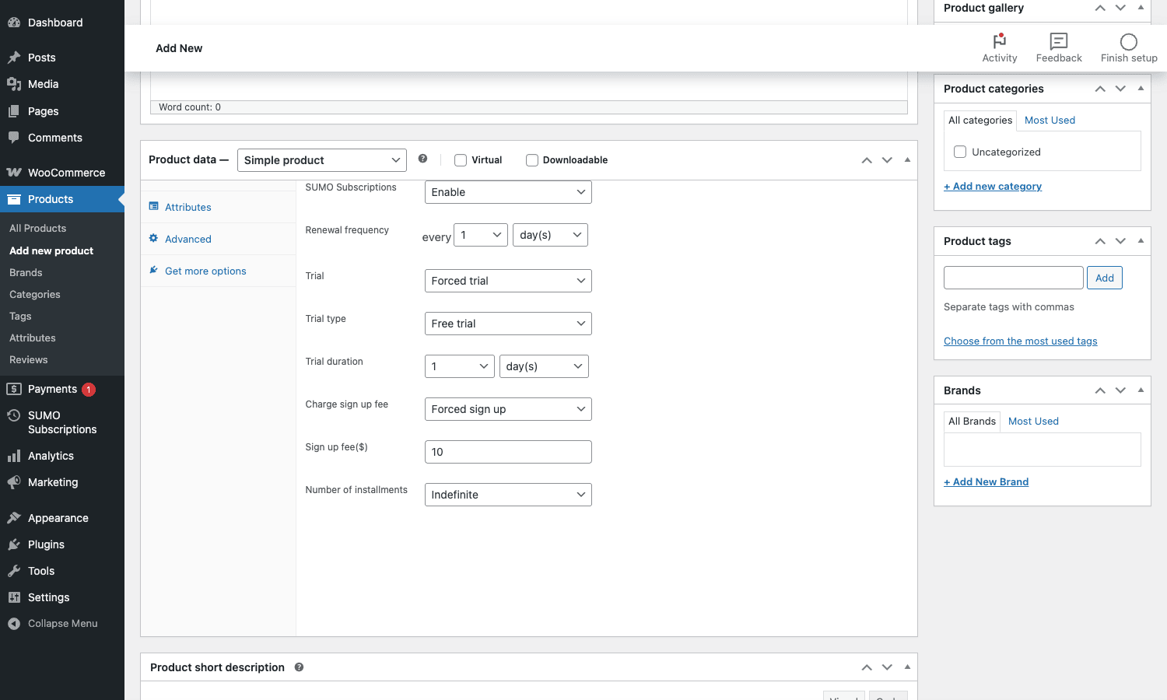Click the product type help question icon

click(x=422, y=159)
